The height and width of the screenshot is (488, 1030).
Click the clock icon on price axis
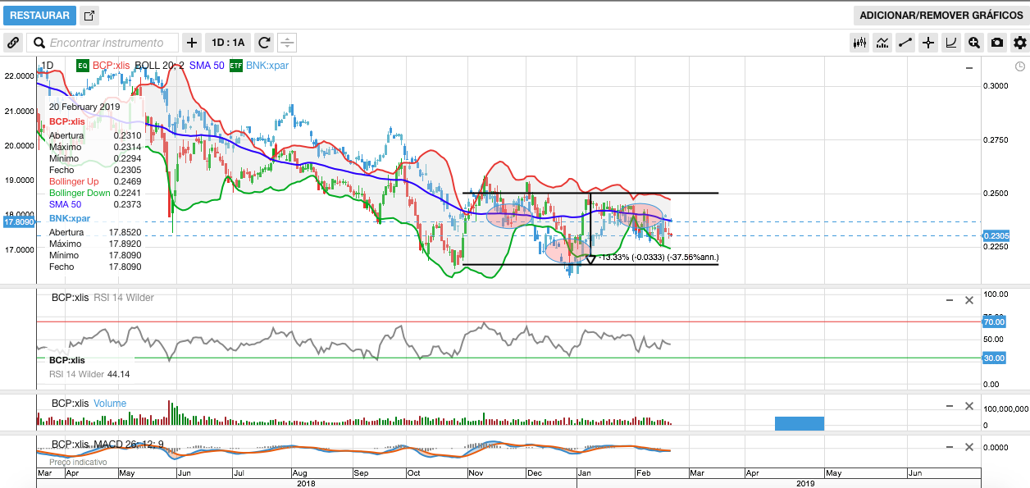pos(1019,66)
